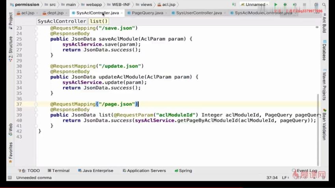Screen dimensions: 335x188
Task: Open the Spring tool window
Action: click(x=182, y=171)
